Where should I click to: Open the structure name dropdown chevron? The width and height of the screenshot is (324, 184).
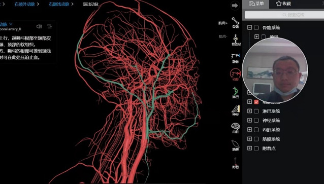coord(11,24)
